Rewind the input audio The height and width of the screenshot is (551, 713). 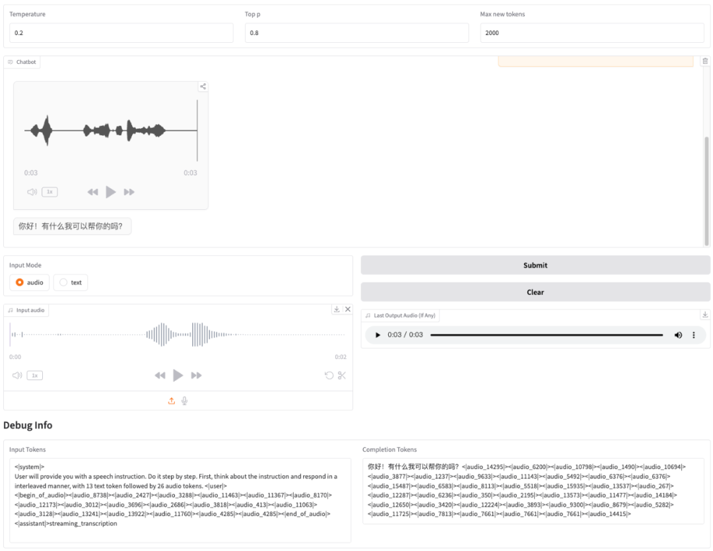(x=160, y=375)
